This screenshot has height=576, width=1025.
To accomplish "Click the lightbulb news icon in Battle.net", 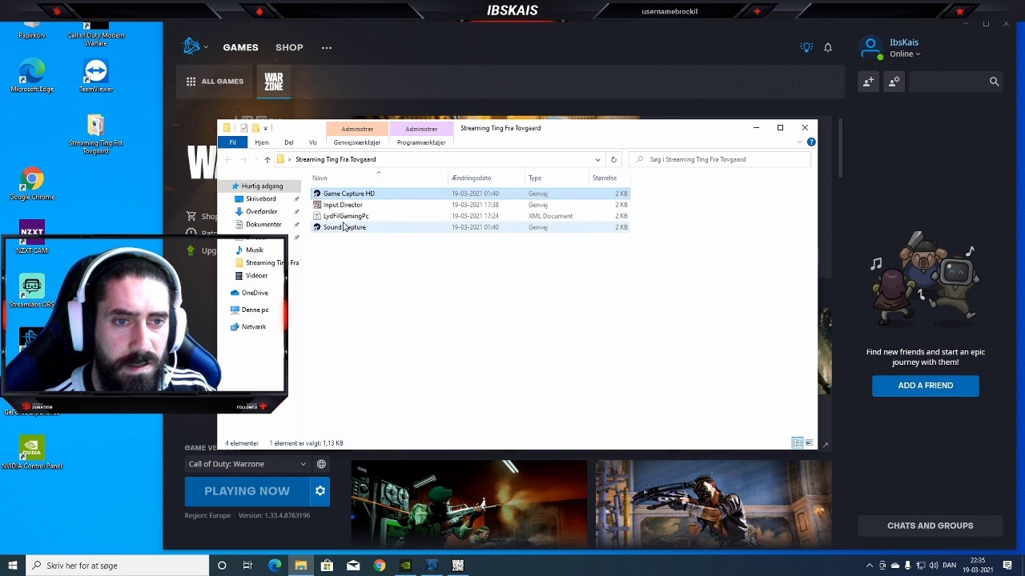I will click(806, 47).
